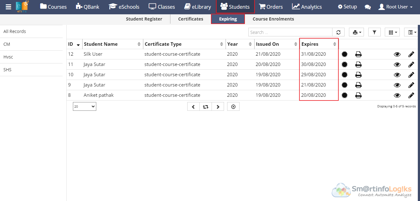View record ID 11 with eye icon

(x=397, y=64)
